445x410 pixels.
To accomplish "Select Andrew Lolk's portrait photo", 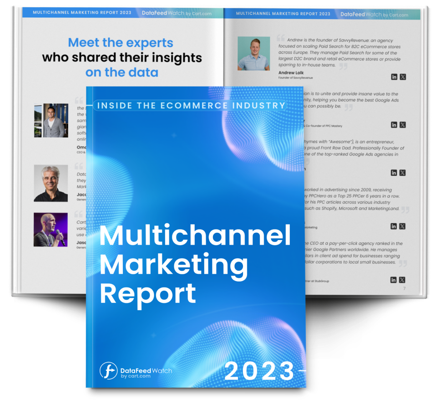I will click(x=254, y=53).
